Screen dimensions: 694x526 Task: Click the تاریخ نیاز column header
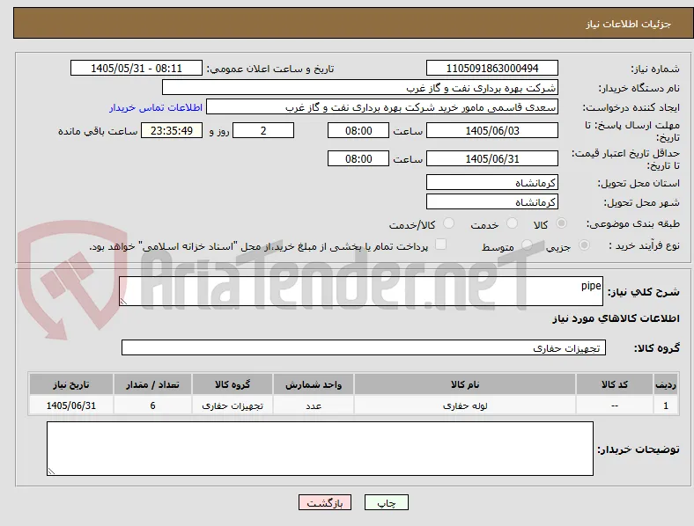pos(71,384)
